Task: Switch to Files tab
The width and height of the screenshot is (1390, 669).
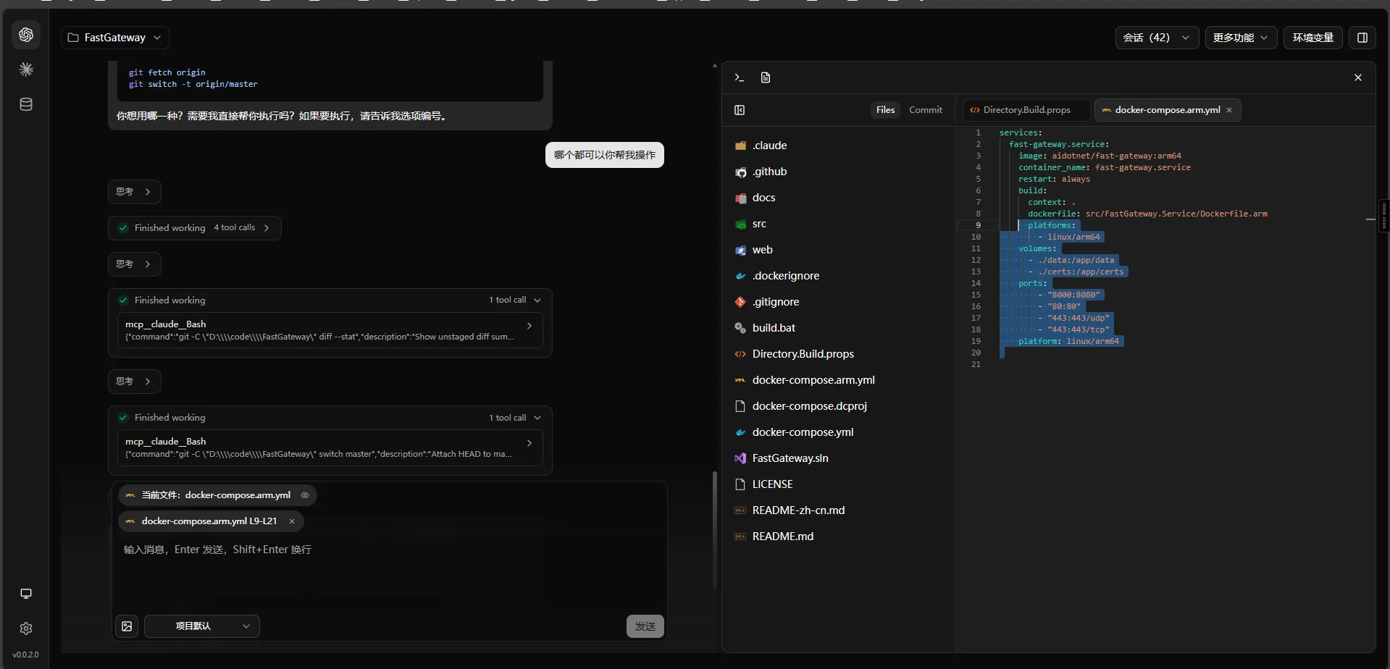Action: point(885,110)
